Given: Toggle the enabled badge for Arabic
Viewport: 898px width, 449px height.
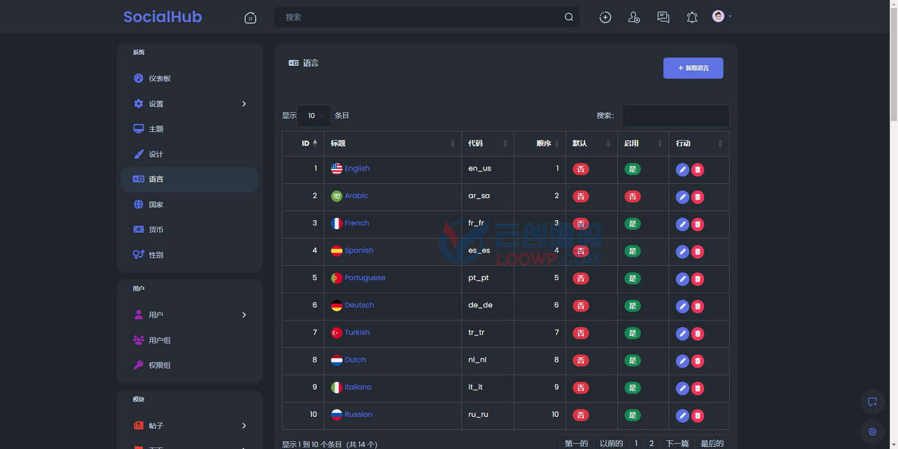Looking at the screenshot, I should pyautogui.click(x=633, y=196).
